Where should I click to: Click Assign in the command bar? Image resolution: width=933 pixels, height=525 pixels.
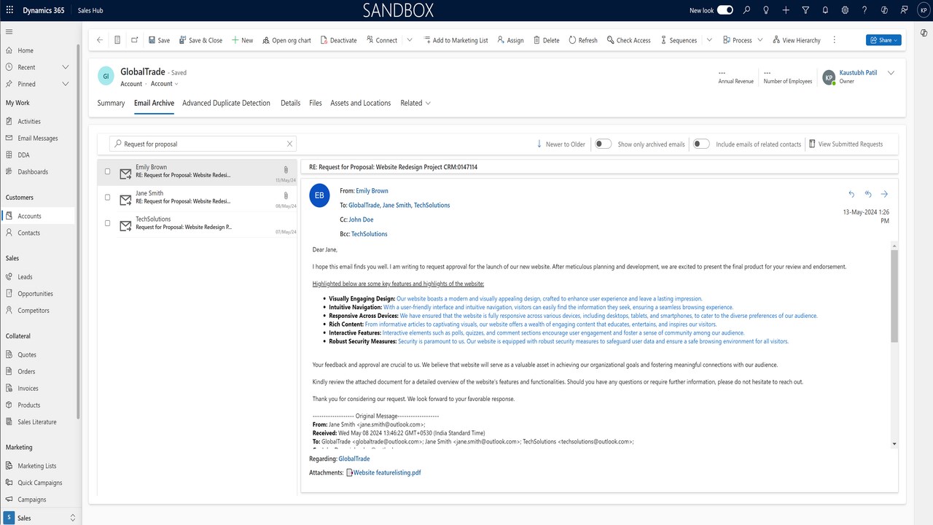pos(510,40)
